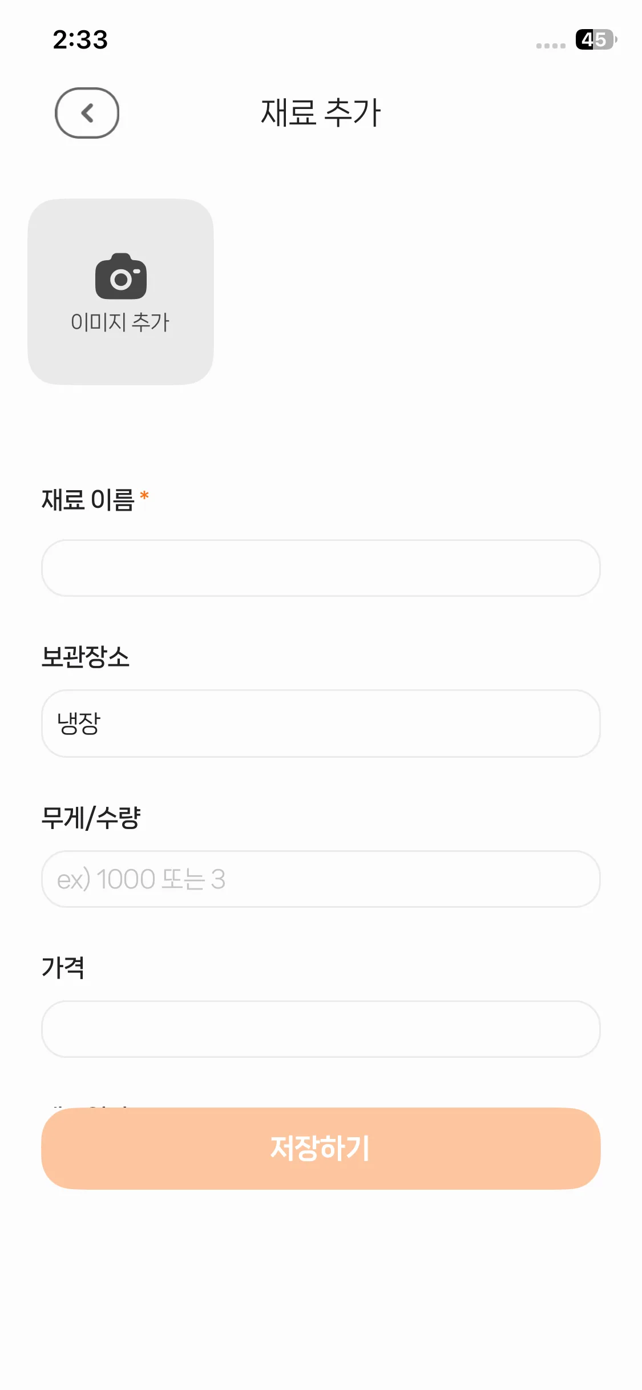The height and width of the screenshot is (1390, 642).
Task: Tap the '가격' field label
Action: [63, 968]
